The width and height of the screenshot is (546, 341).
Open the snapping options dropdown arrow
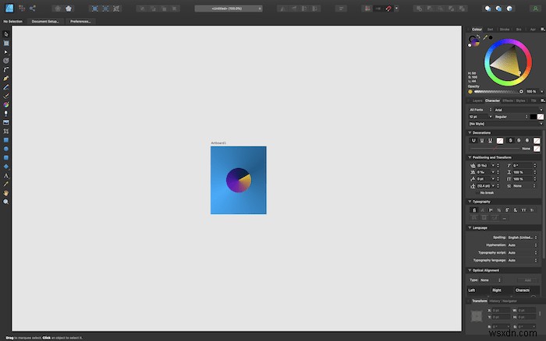click(x=396, y=9)
